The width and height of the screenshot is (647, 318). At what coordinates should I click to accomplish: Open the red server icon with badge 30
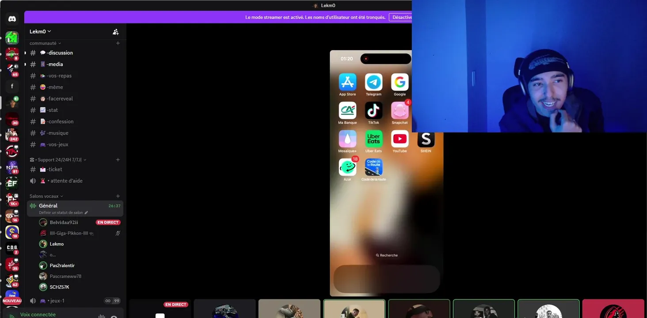[x=12, y=118]
